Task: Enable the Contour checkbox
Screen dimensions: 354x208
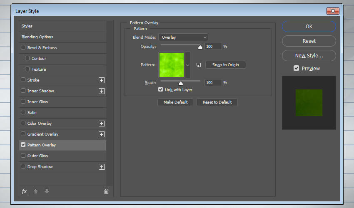Action: 27,58
